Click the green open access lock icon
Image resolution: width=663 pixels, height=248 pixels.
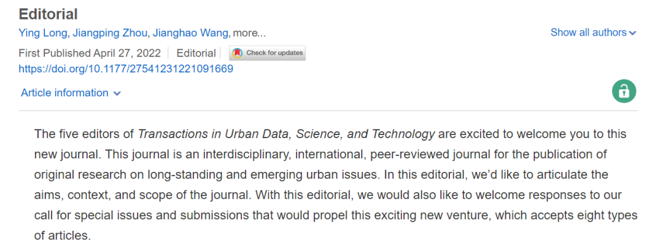(624, 91)
